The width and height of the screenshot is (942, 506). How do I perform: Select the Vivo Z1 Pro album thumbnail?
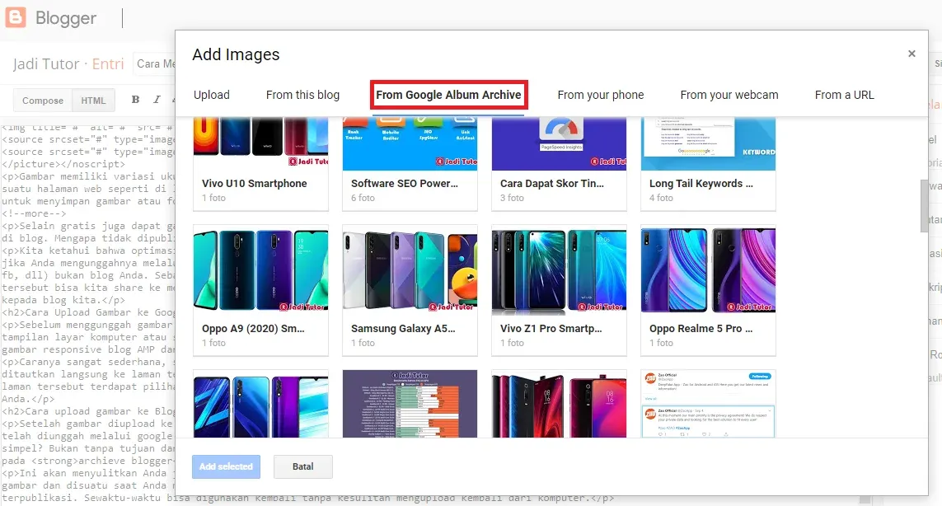559,269
